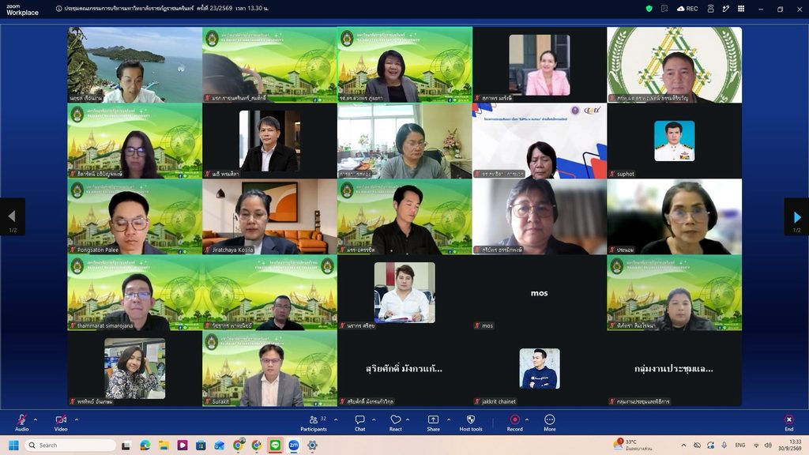Click the cloud REC recording indicator
809x455 pixels.
687,8
